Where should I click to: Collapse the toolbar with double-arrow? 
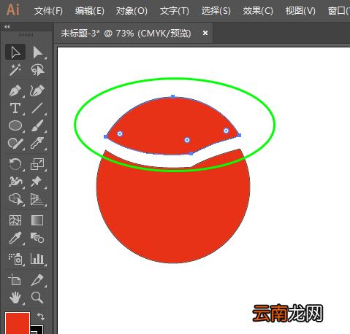7,27
